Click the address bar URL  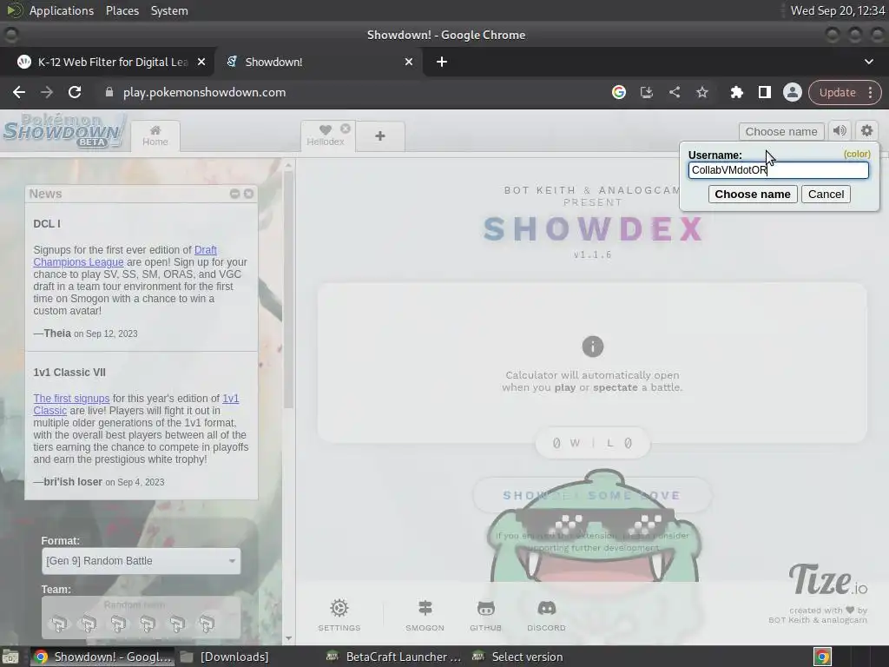coord(204,92)
